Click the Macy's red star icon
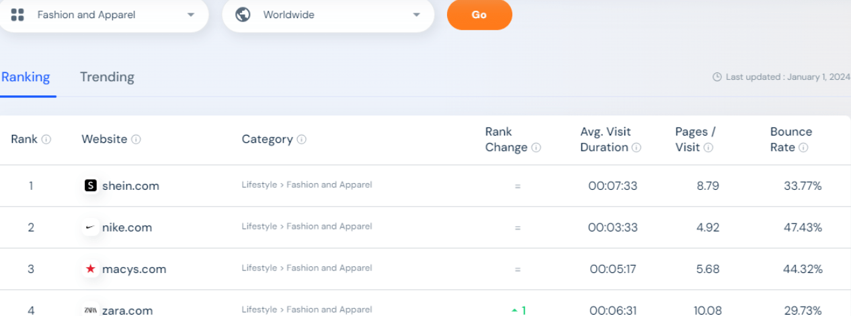The width and height of the screenshot is (851, 316). coord(91,269)
